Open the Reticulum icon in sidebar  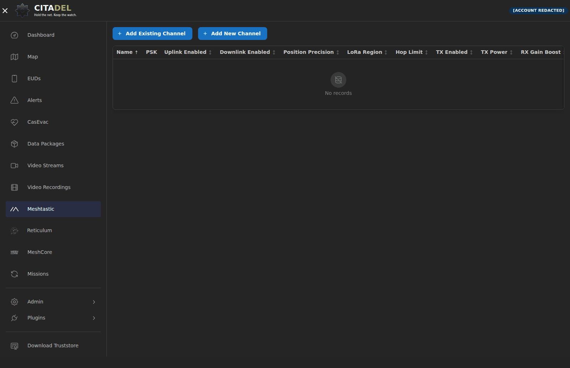[14, 231]
